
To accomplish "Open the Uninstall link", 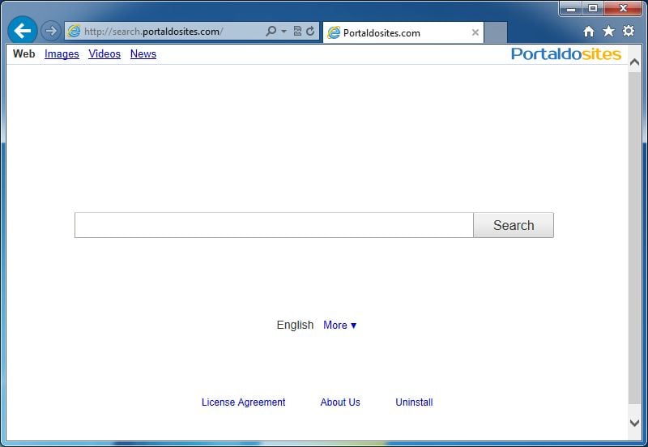I will (414, 402).
